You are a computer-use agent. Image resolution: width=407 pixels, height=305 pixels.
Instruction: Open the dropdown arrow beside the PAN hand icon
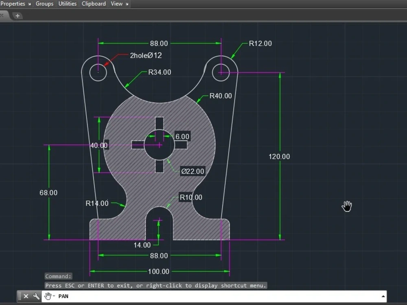53,296
